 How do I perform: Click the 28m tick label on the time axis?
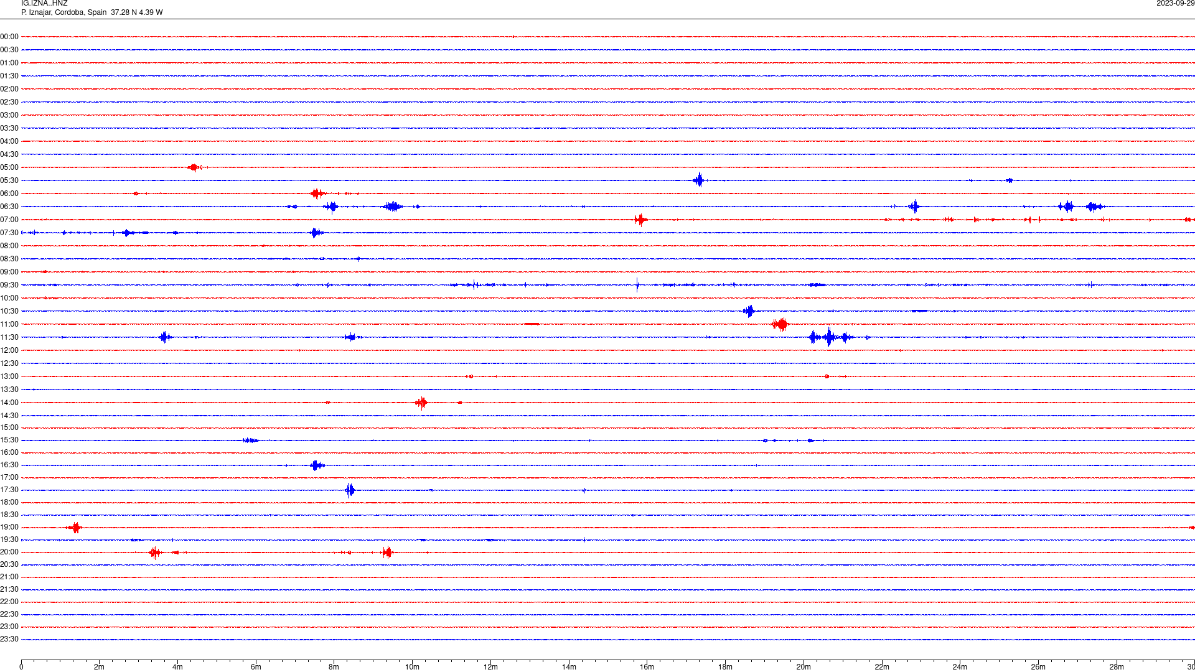coord(1117,667)
